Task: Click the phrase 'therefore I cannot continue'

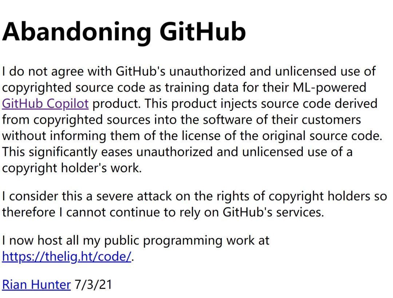Action: [x=79, y=212]
